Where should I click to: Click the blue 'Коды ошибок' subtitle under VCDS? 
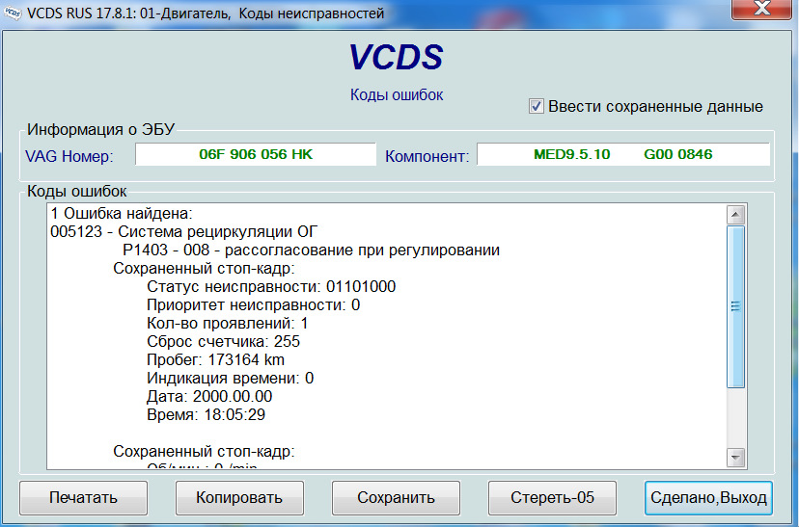[397, 95]
